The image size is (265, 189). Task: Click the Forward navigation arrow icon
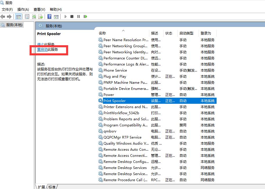[10, 17]
